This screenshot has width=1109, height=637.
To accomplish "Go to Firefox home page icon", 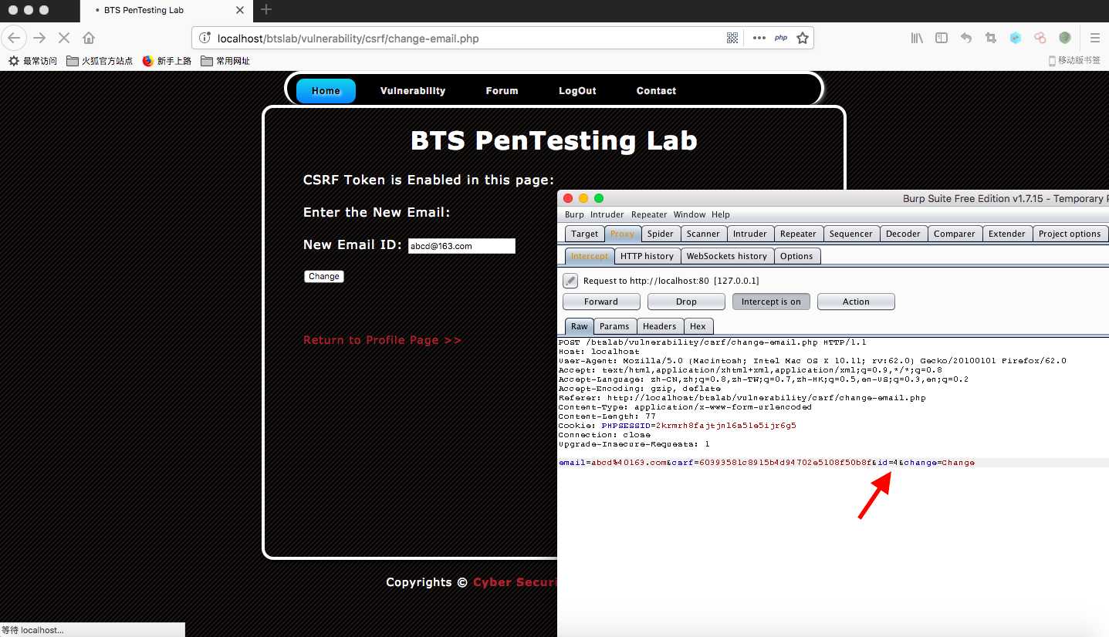I will [x=89, y=38].
